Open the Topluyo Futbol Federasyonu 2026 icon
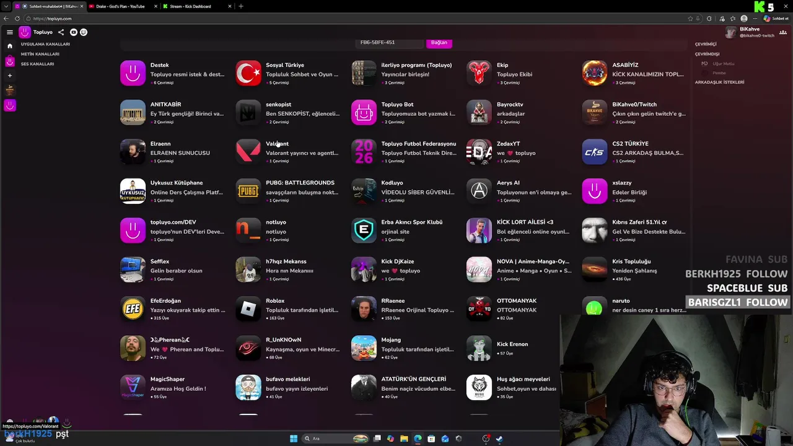This screenshot has height=446, width=793. tap(364, 152)
